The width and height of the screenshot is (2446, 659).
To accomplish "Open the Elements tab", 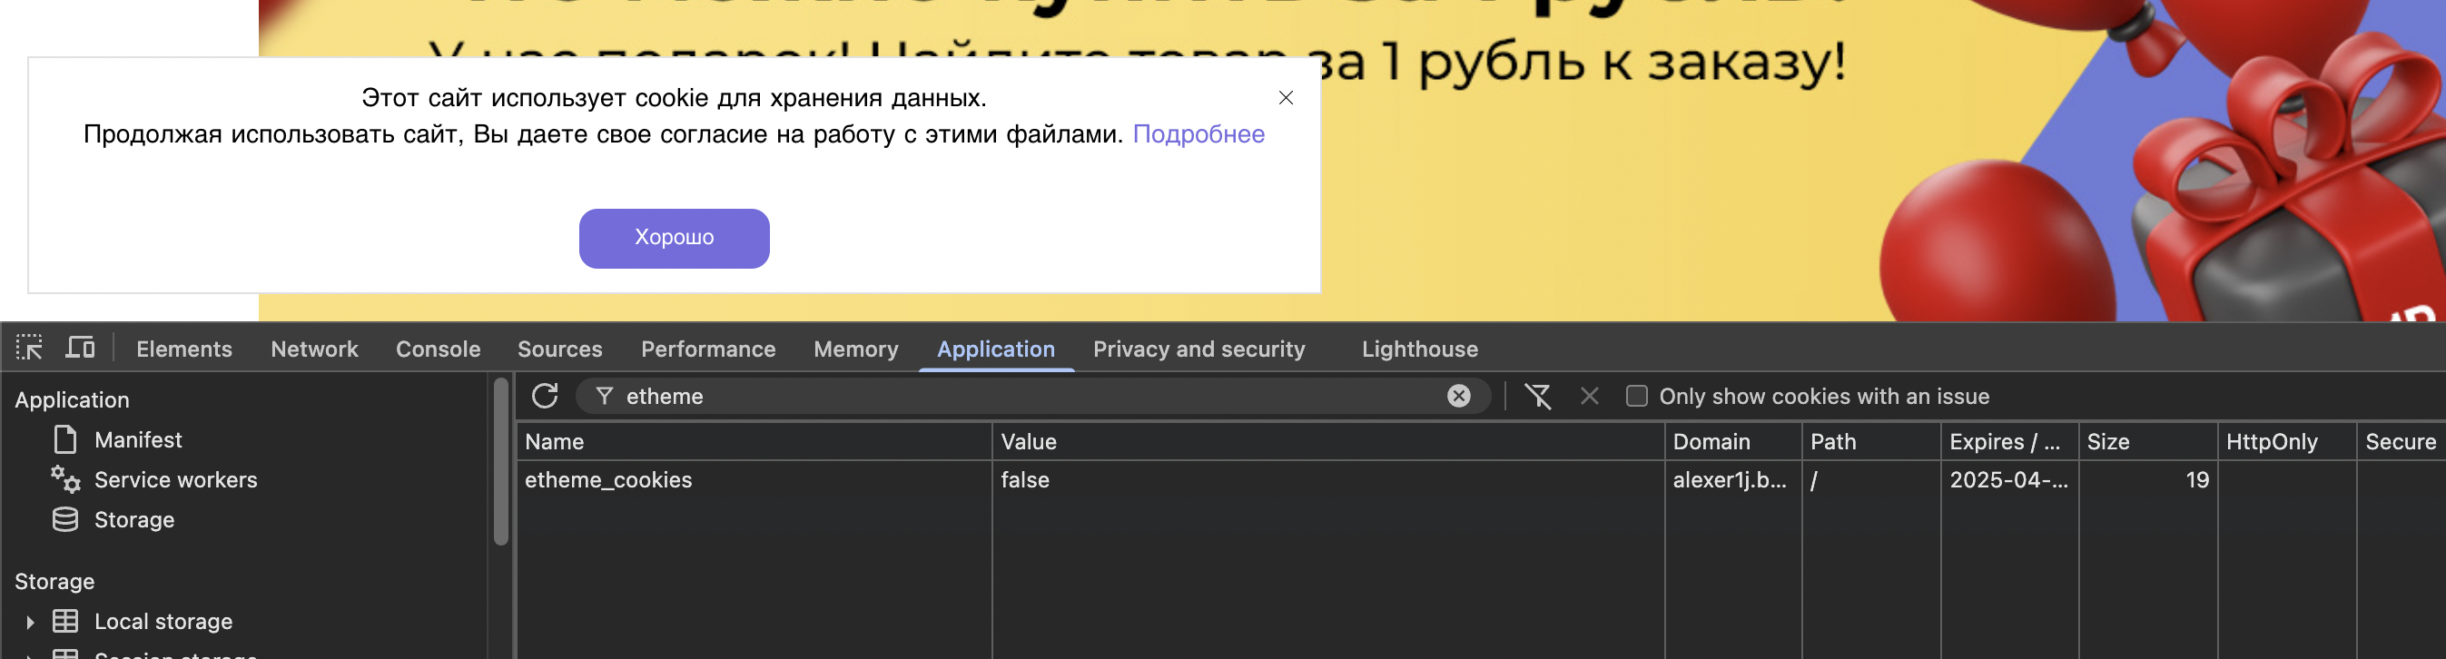I will click(x=184, y=349).
